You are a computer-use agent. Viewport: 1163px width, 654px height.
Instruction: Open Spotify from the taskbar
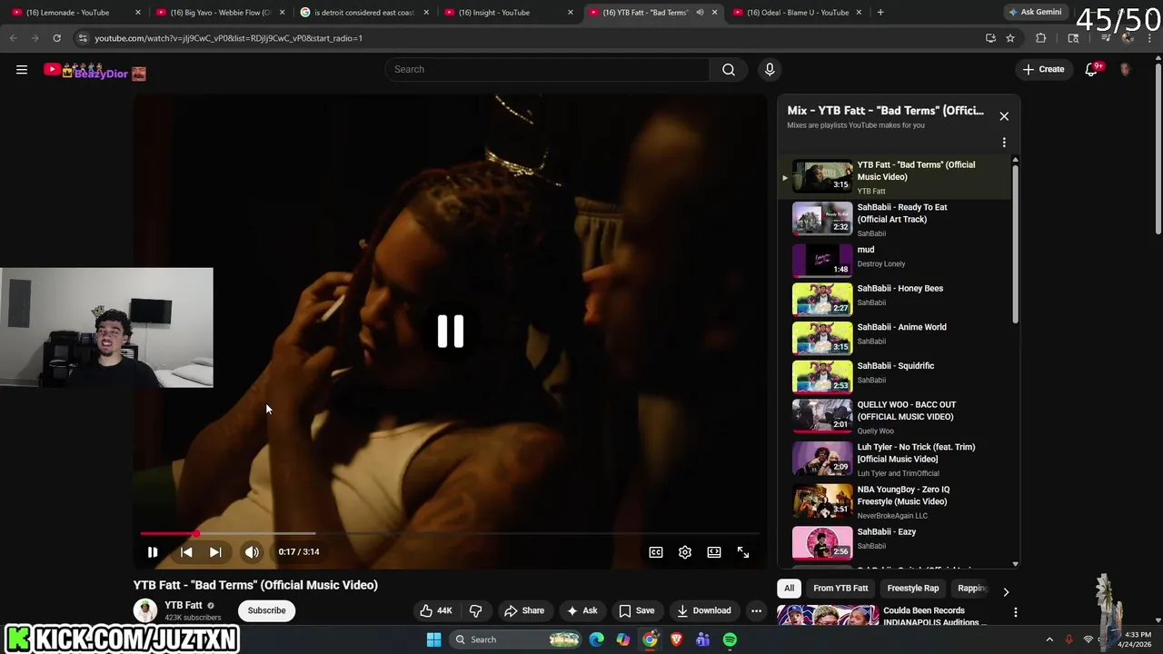coord(730,639)
